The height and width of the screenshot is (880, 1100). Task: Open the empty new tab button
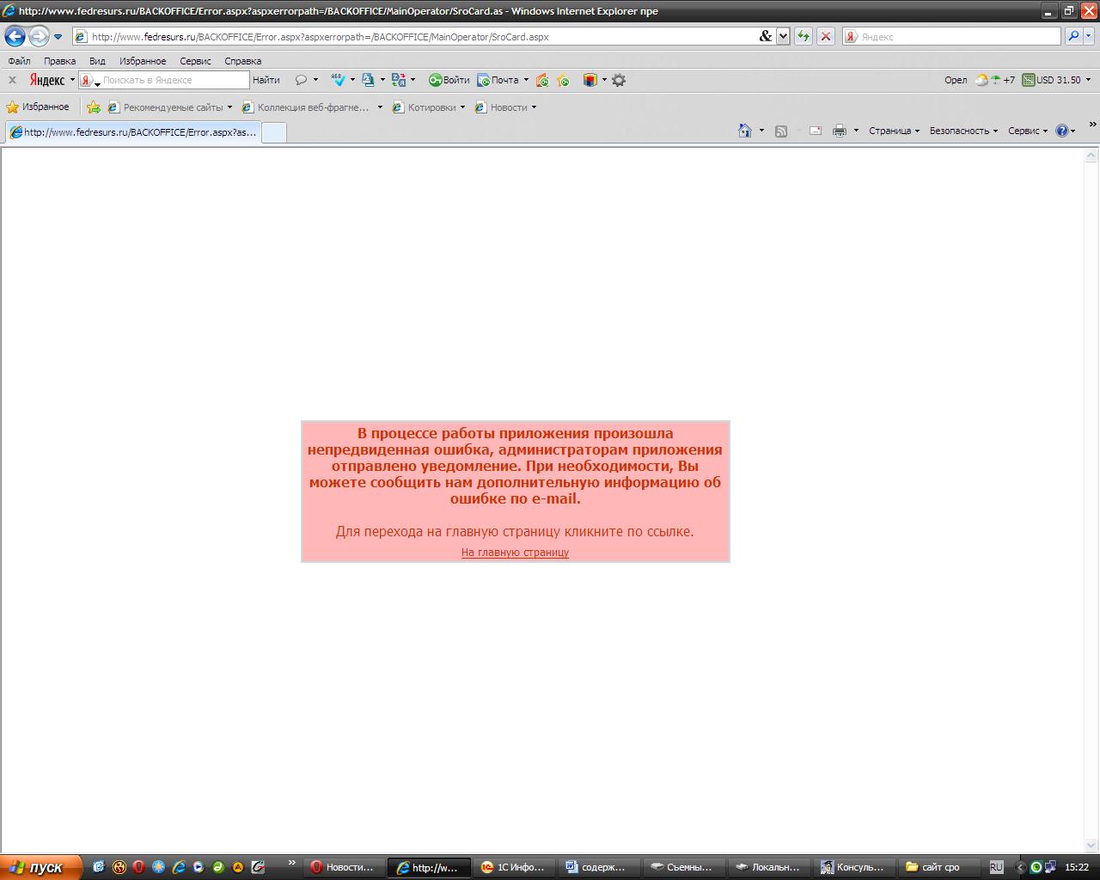273,132
